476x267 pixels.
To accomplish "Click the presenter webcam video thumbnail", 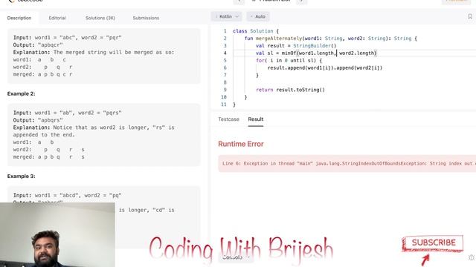I will (57, 235).
